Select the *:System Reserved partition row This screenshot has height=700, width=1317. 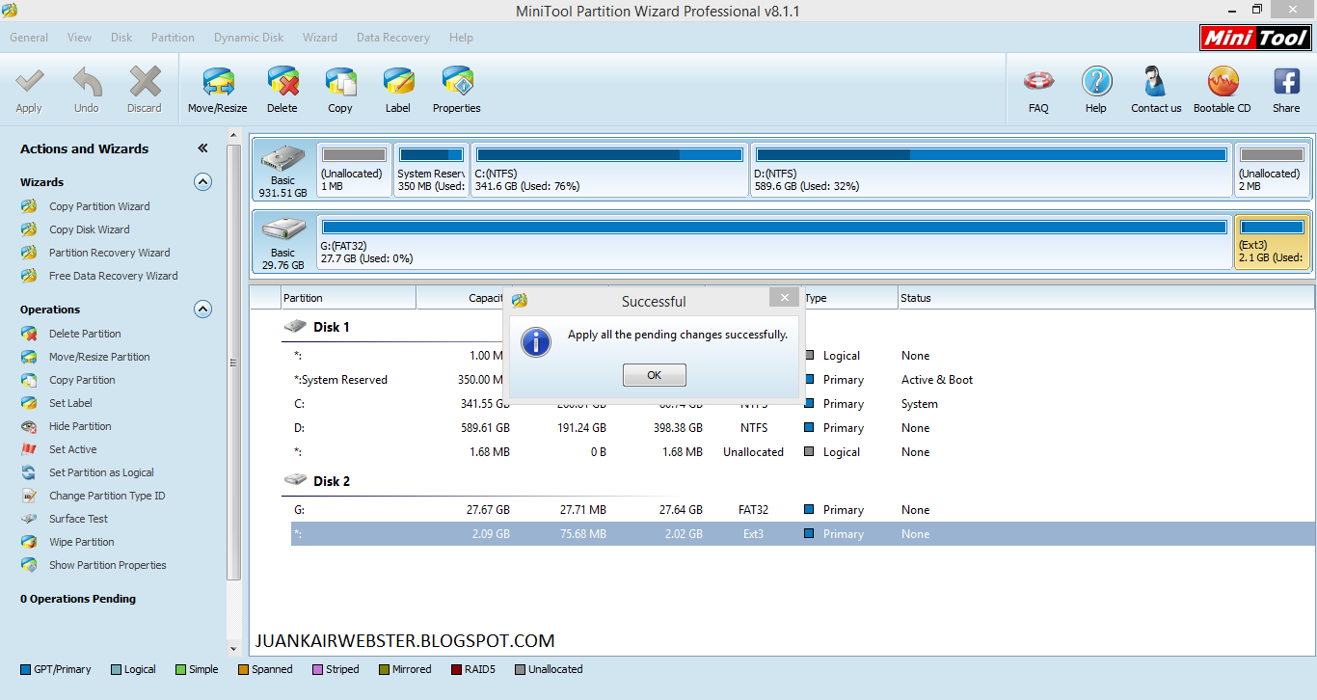pos(803,380)
